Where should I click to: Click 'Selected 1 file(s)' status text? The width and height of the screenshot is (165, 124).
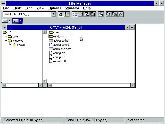pos(23,120)
